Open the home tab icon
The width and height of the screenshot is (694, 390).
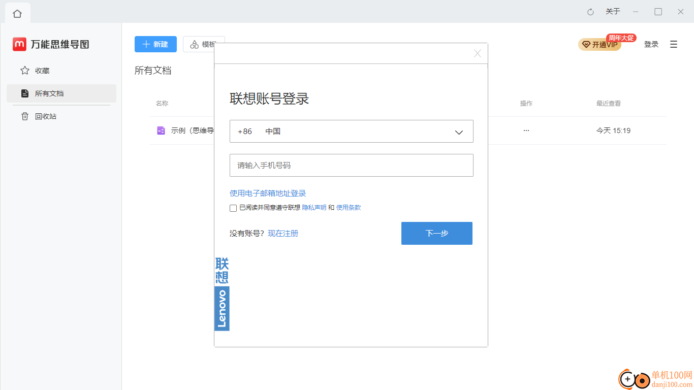(x=17, y=13)
